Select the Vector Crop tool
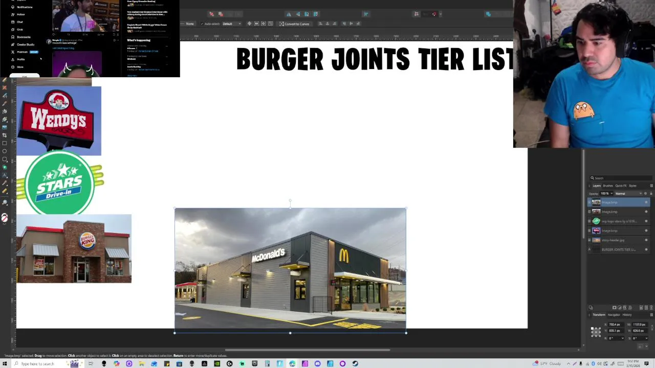This screenshot has width=655, height=368. click(5, 135)
